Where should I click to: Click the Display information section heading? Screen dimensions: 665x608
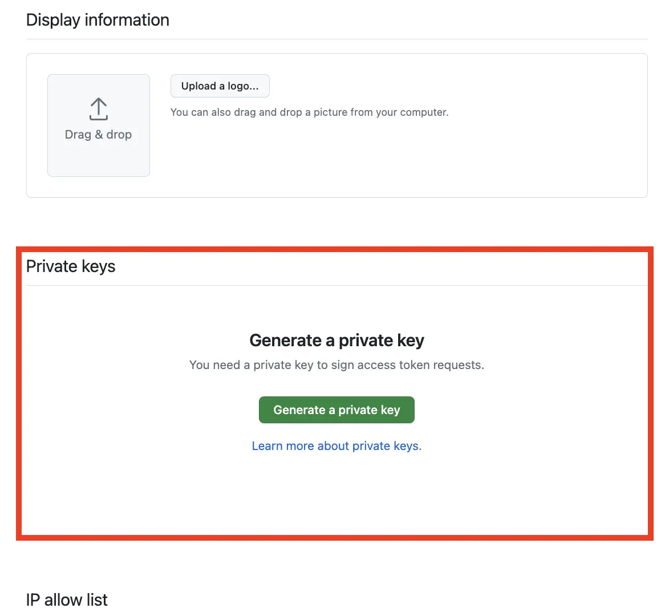pyautogui.click(x=97, y=19)
